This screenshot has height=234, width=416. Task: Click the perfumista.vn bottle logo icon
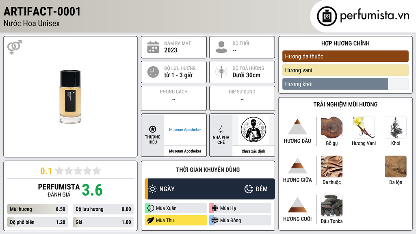pos(327,16)
